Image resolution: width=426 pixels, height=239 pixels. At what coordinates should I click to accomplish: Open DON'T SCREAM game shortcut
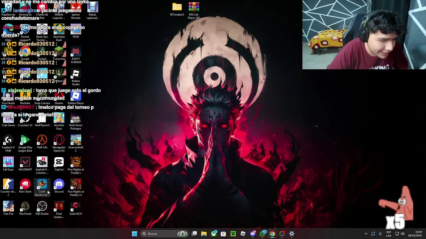coord(76,55)
